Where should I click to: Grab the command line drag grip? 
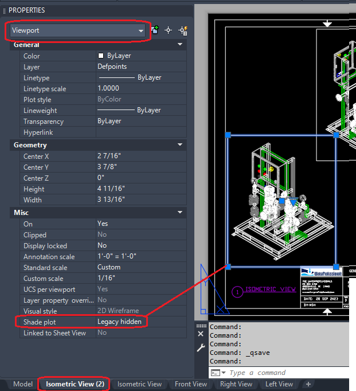point(201,326)
